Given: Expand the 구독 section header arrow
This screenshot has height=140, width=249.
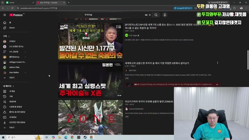Looking at the screenshot, I should coord(9,36).
